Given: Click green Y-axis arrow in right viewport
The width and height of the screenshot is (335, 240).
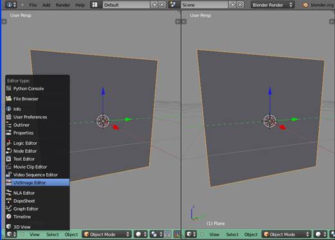Looking at the screenshot, I should 295,120.
